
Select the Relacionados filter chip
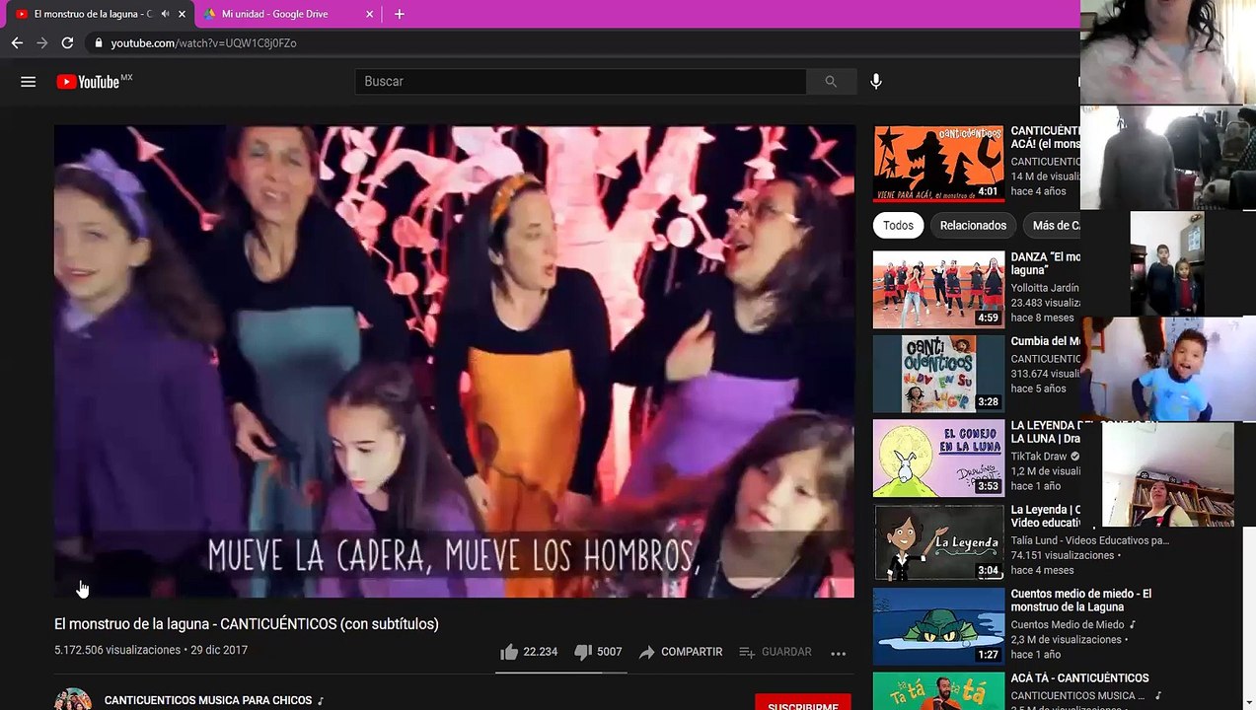(x=973, y=226)
